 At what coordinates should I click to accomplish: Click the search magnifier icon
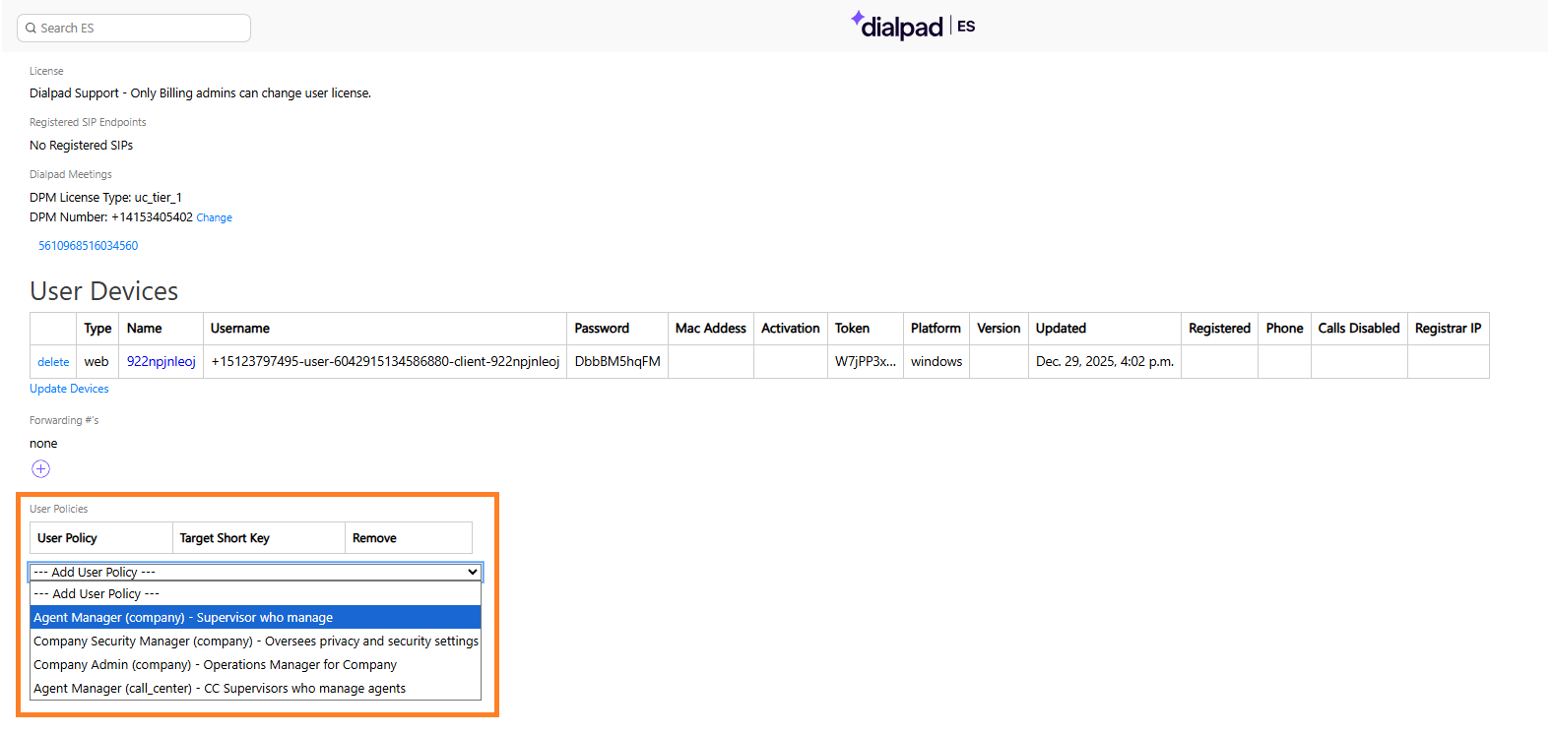point(32,29)
